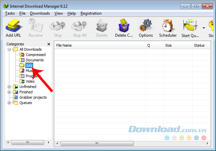Screen dimensions: 216x151
Task: Expand the Unfinished tree node
Action: coord(9,87)
